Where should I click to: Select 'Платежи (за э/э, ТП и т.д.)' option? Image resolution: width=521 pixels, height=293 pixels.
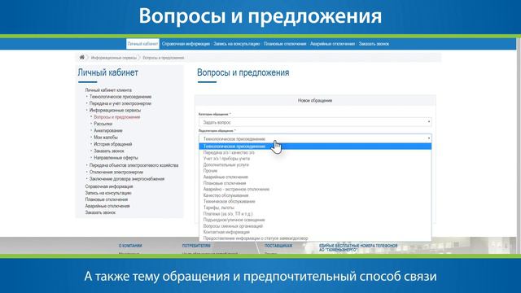click(315, 213)
